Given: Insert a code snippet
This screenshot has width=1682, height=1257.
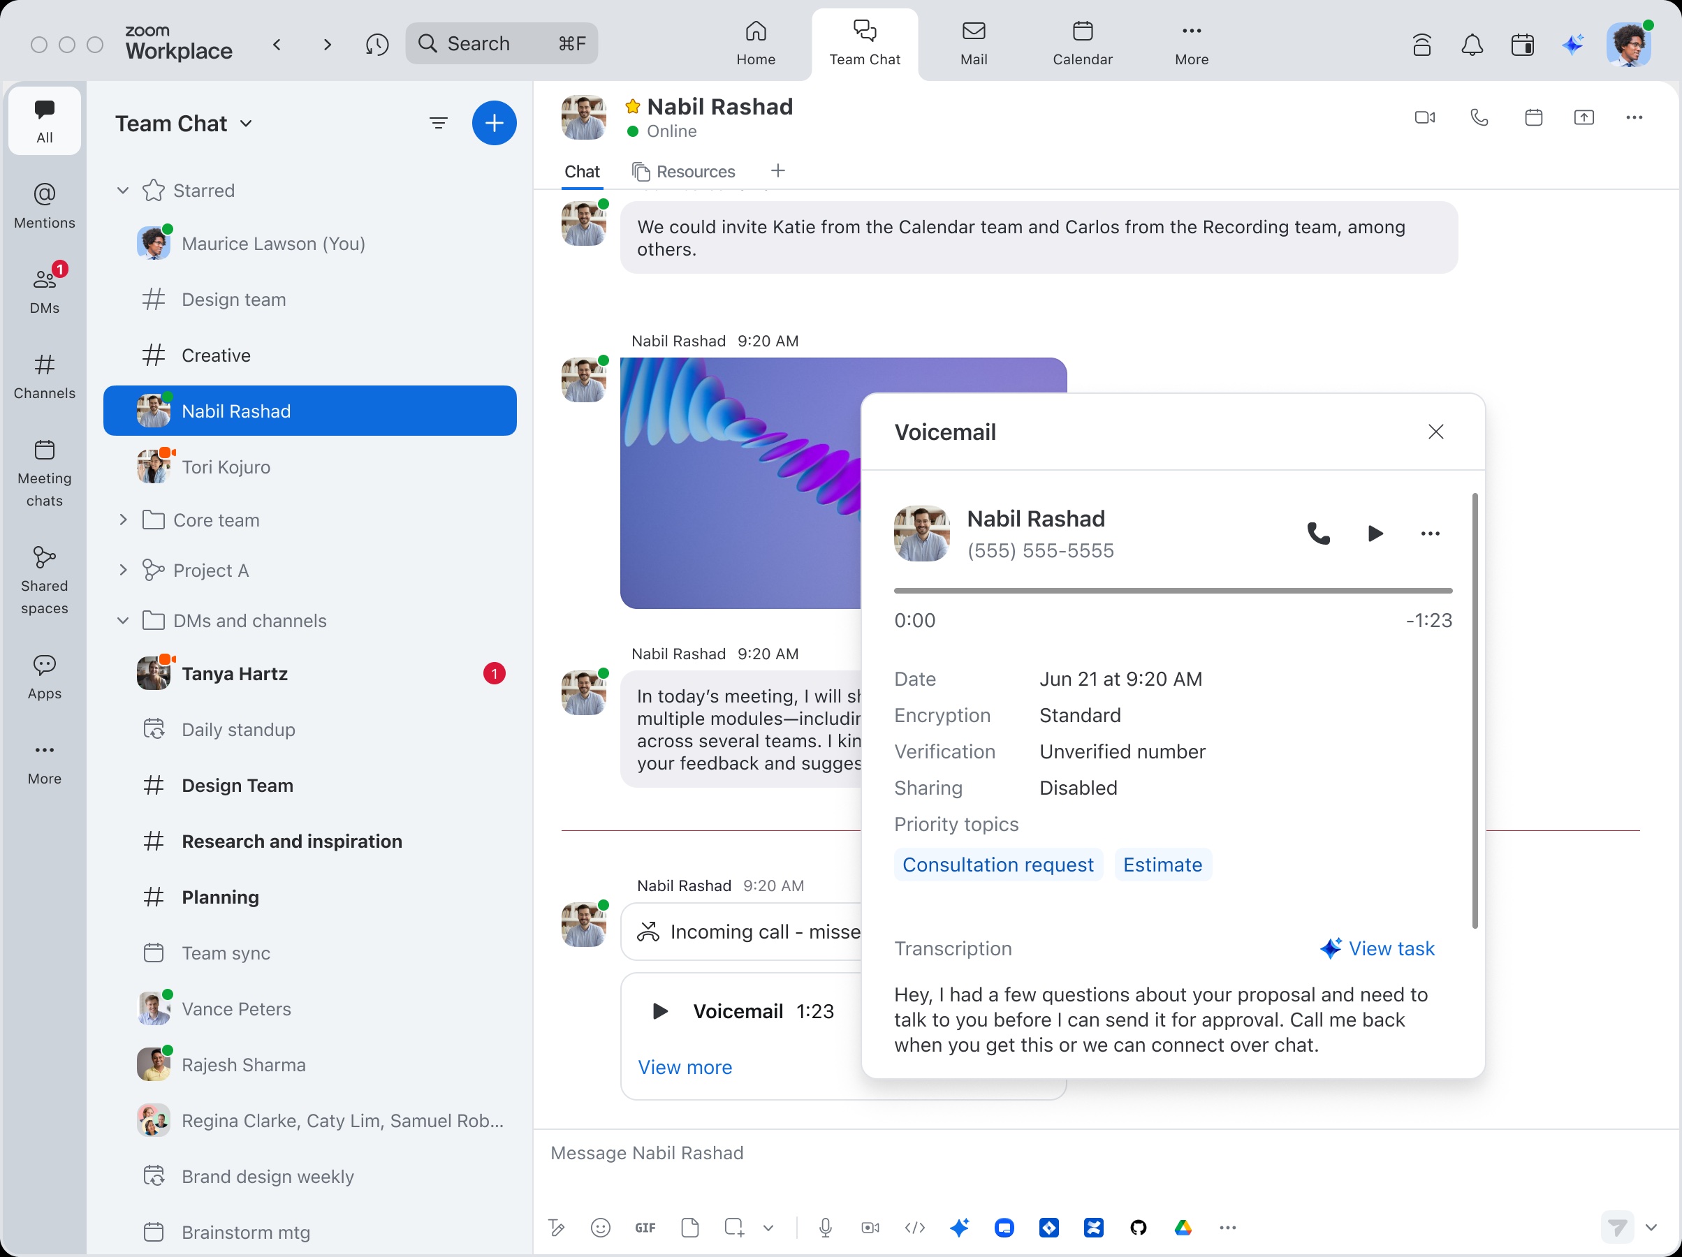Looking at the screenshot, I should (915, 1228).
